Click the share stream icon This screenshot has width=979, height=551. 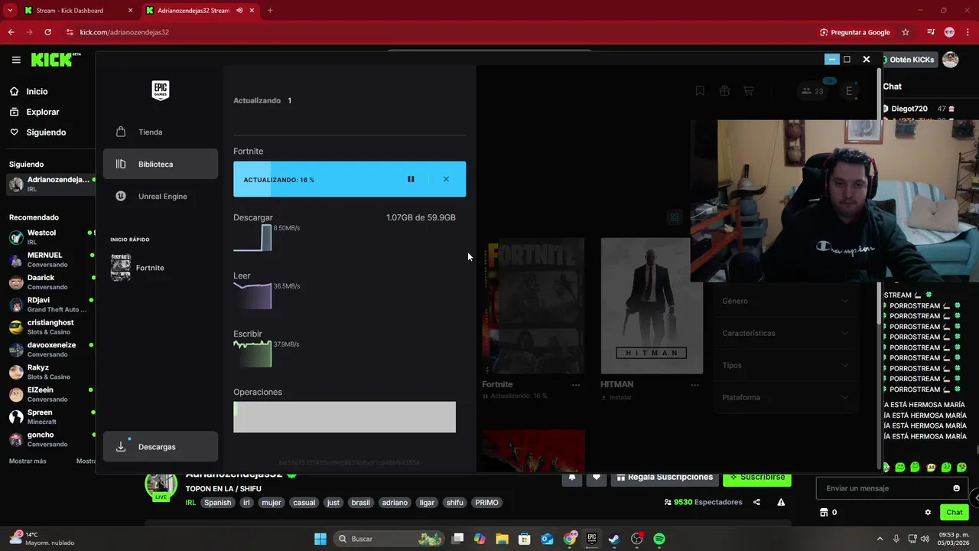point(756,502)
